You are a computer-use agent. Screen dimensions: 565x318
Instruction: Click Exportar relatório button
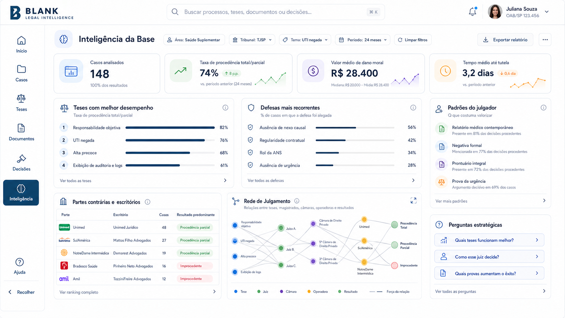(505, 40)
